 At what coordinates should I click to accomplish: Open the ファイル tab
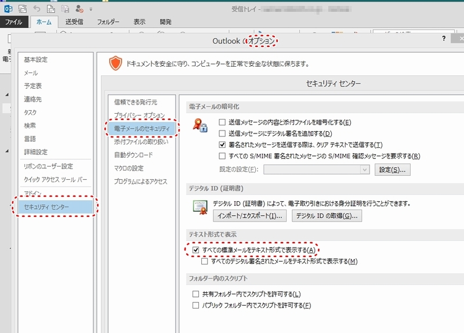[14, 22]
